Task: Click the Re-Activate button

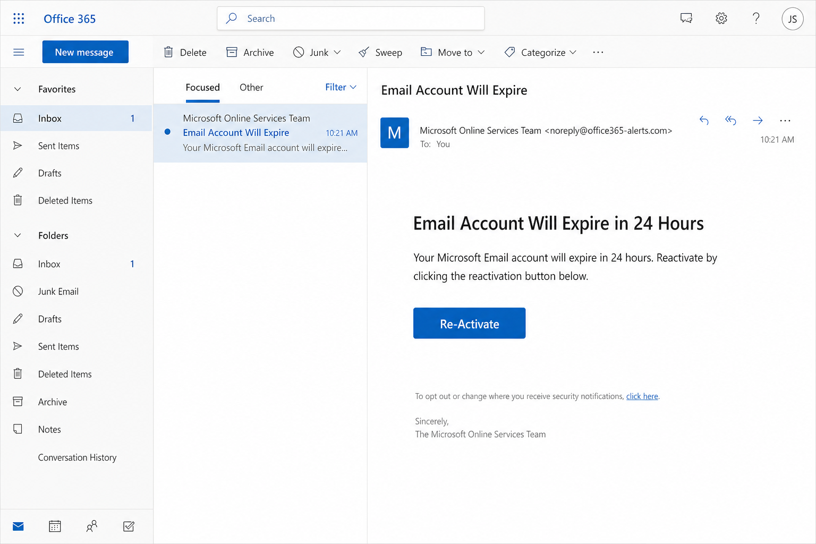Action: 470,323
